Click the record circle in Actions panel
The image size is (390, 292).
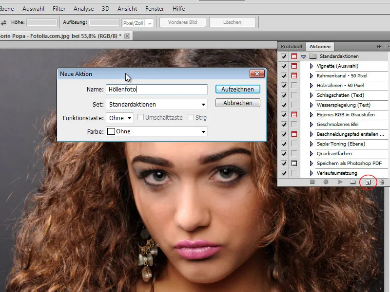tap(326, 182)
